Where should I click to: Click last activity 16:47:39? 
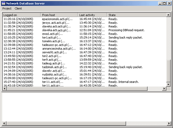pyautogui.click(x=92, y=52)
